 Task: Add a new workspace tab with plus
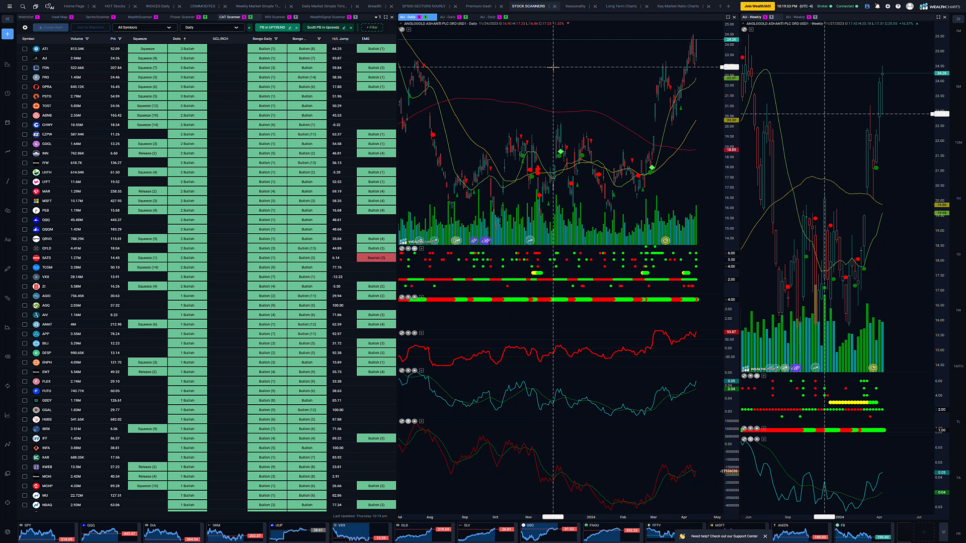click(728, 7)
